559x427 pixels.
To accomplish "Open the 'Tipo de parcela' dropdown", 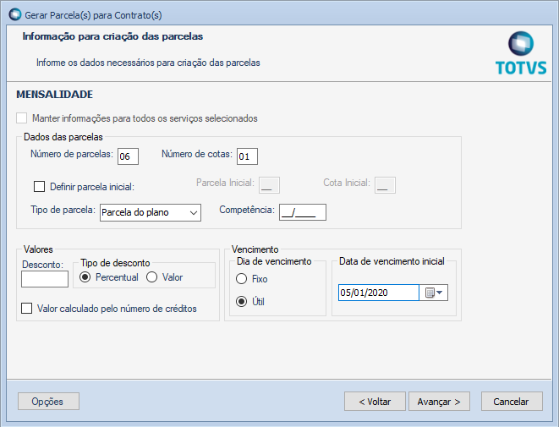I will pyautogui.click(x=151, y=212).
